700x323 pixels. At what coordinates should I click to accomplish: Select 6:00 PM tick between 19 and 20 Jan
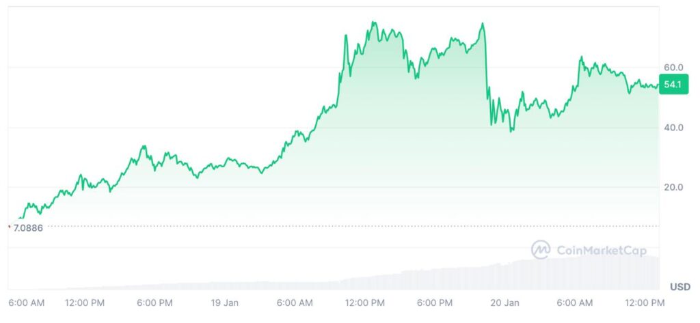point(435,303)
